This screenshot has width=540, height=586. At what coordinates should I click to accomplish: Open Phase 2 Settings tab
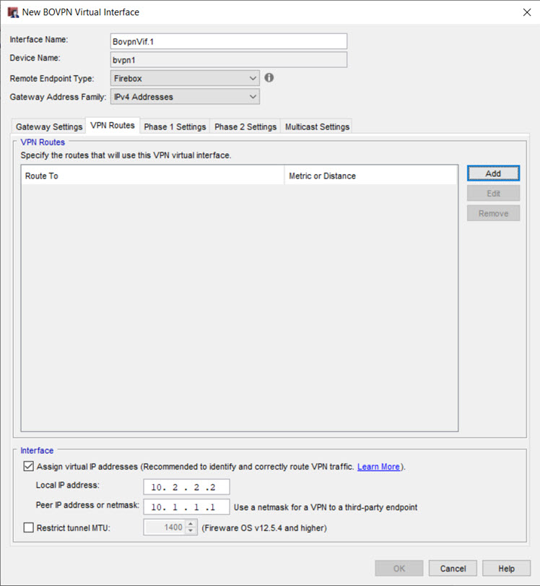[245, 126]
